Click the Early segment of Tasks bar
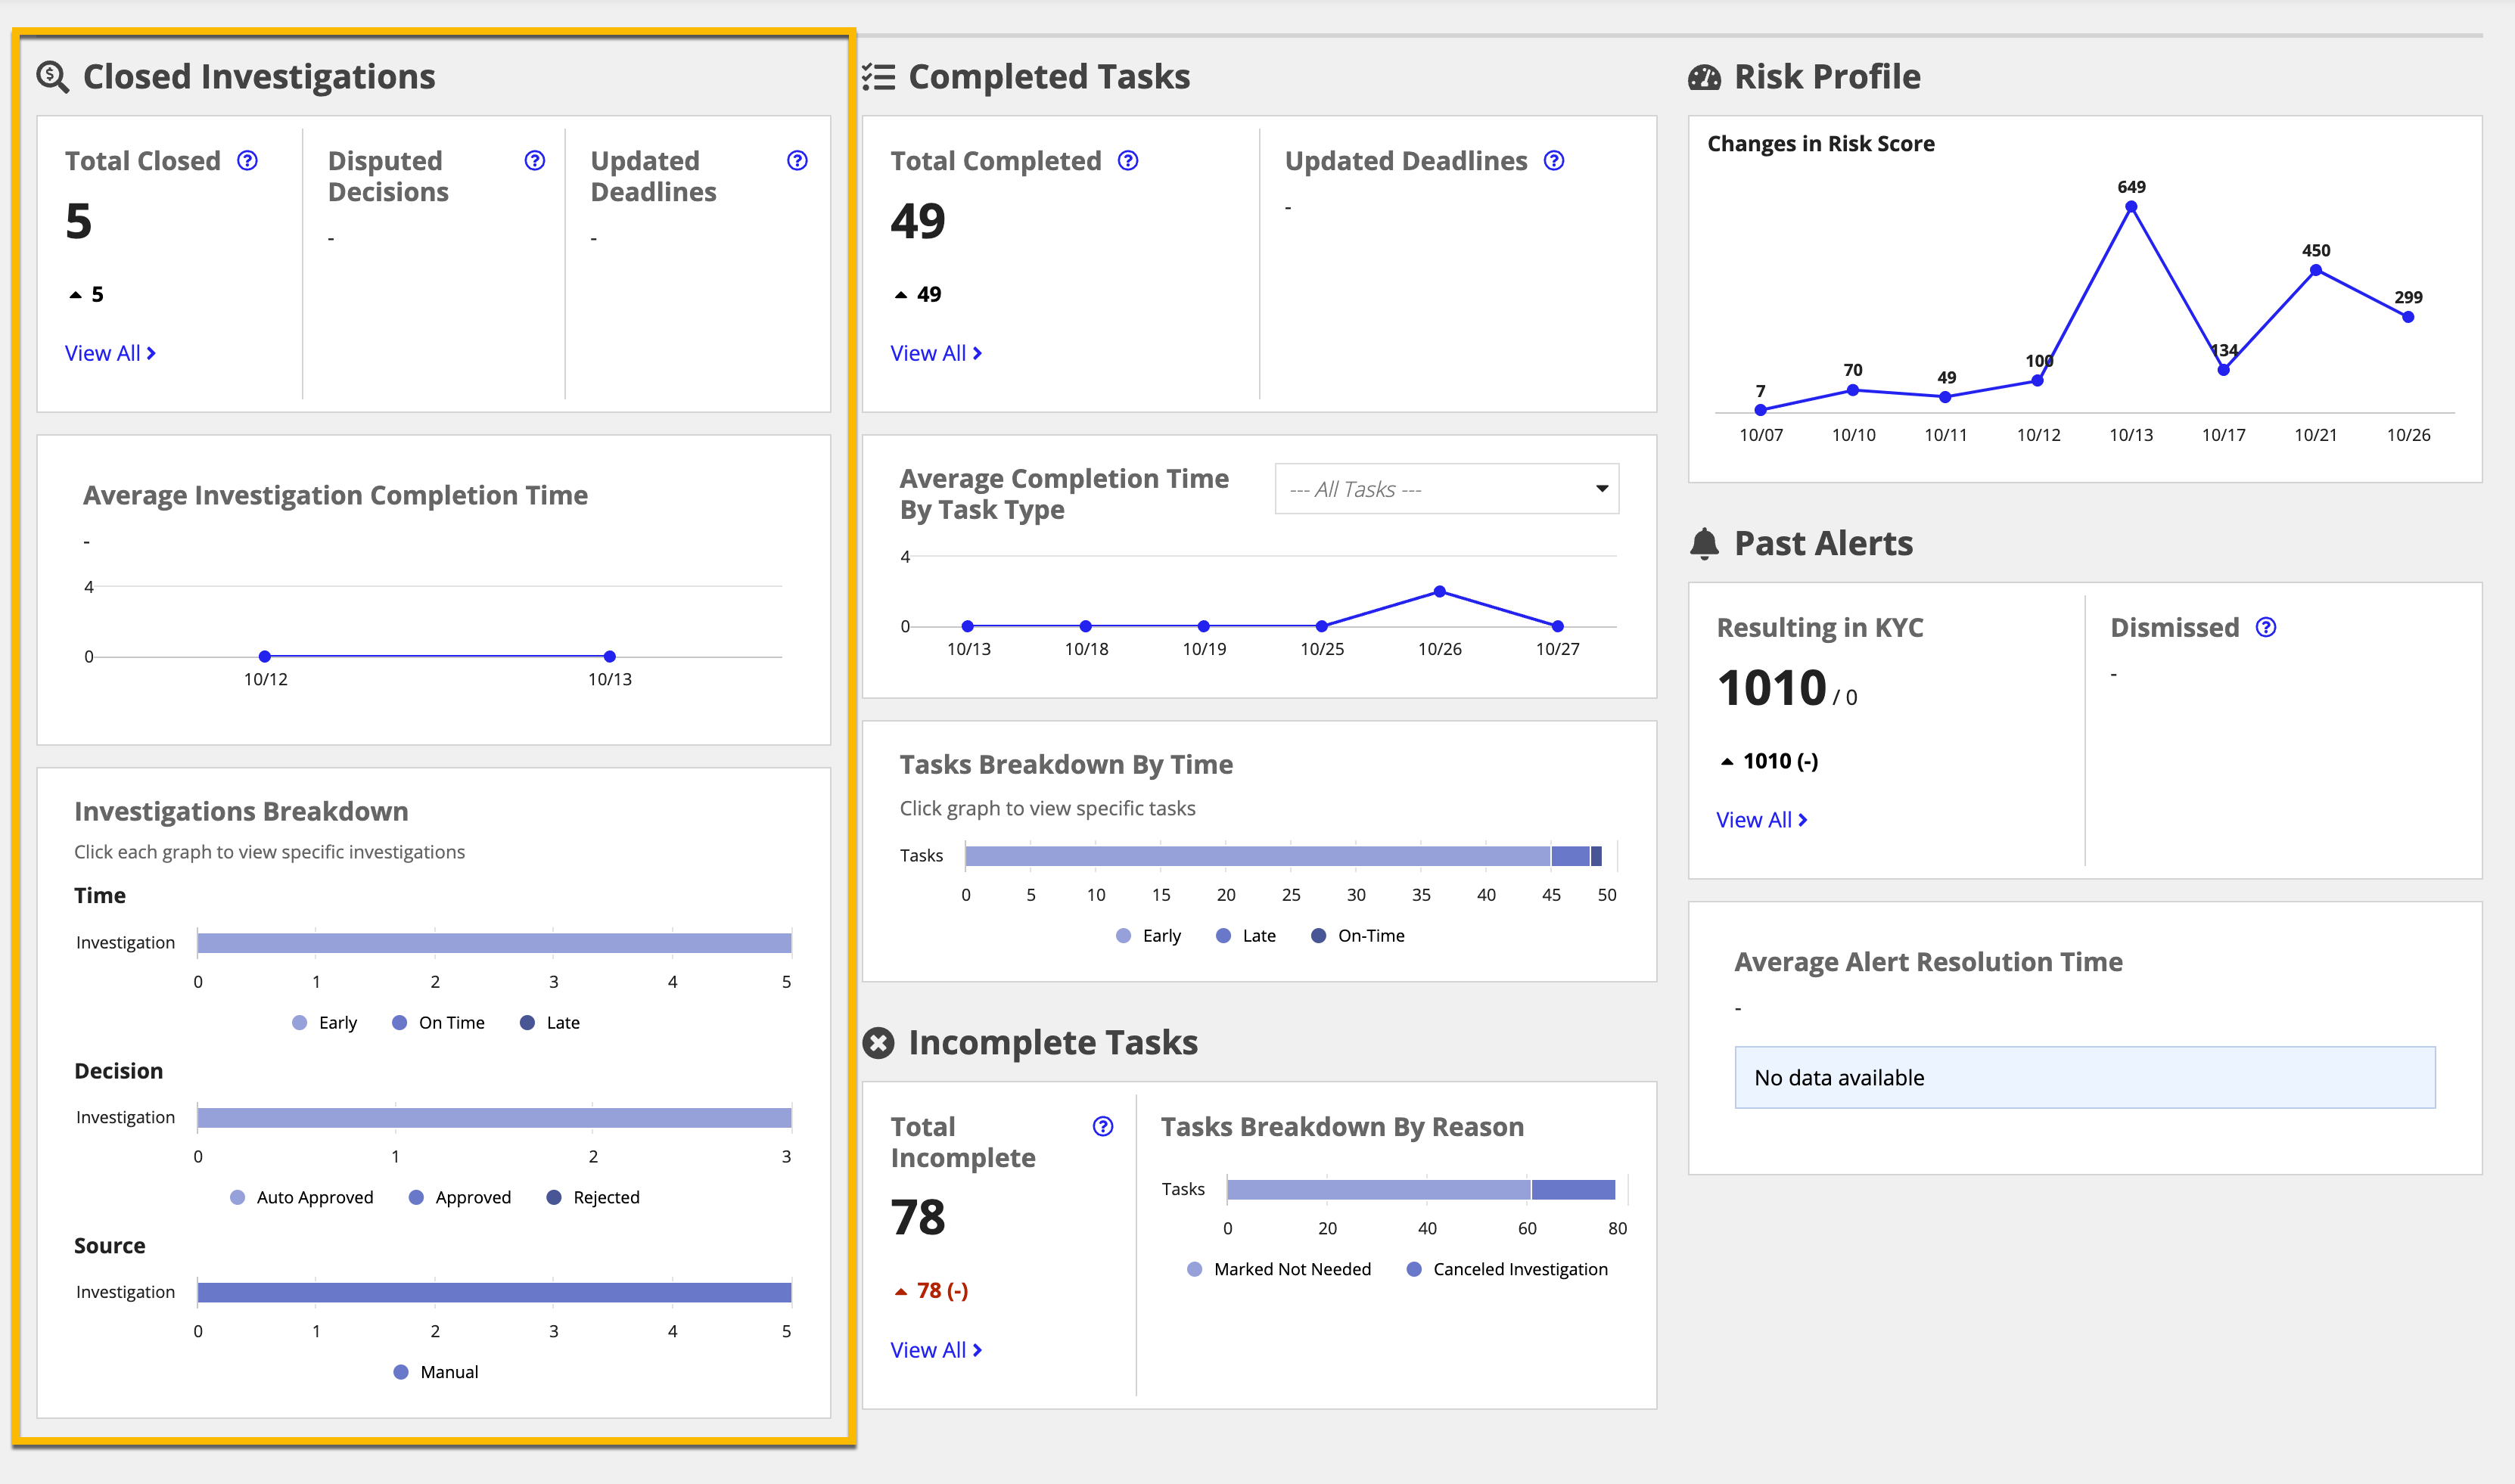2515x1484 pixels. pos(1257,856)
